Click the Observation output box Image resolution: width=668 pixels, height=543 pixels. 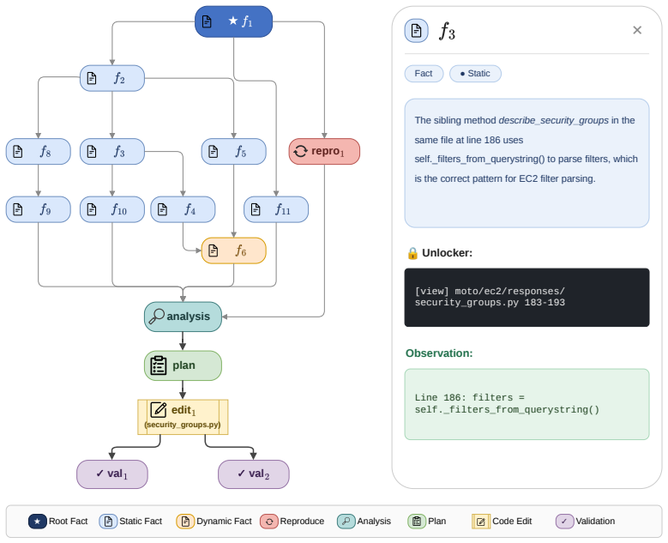pyautogui.click(x=527, y=404)
